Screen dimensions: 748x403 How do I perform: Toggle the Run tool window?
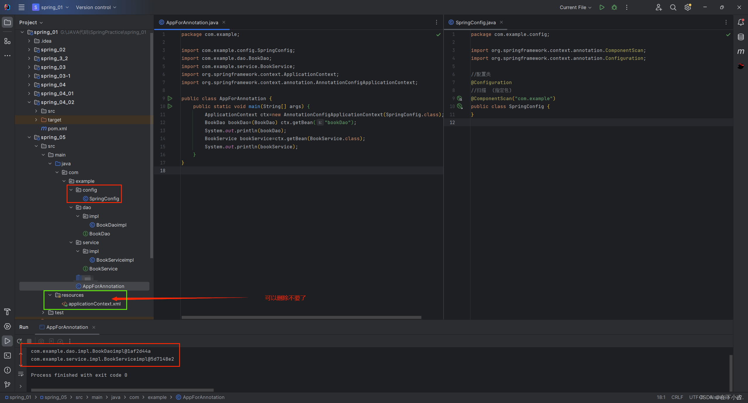(x=7, y=341)
